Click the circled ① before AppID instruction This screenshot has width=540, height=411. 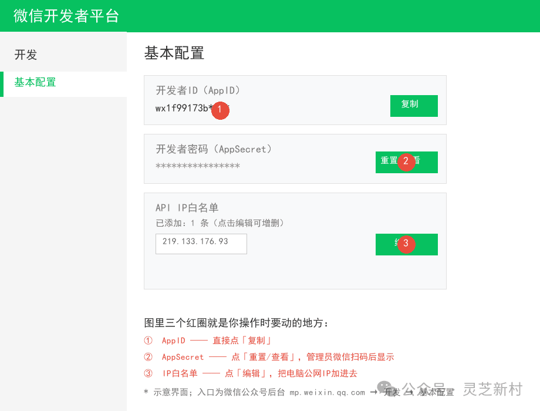point(148,341)
